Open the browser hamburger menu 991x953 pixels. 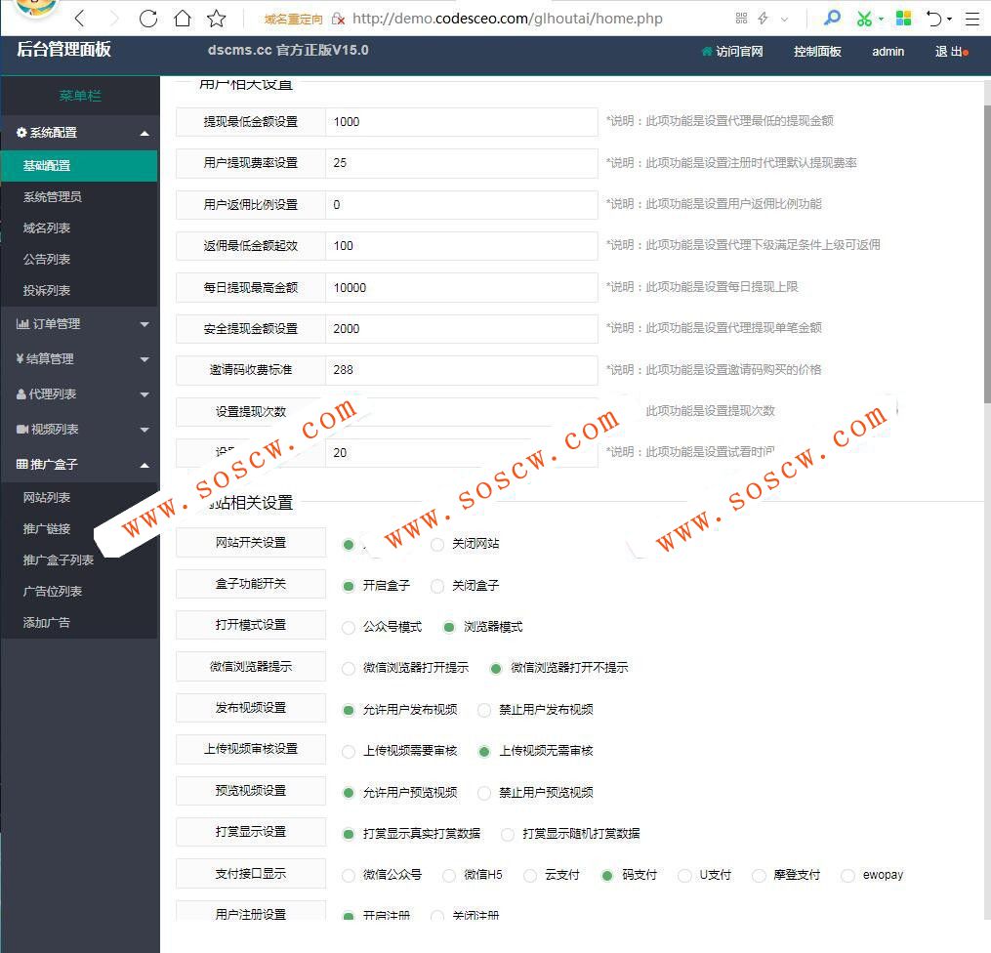(972, 19)
